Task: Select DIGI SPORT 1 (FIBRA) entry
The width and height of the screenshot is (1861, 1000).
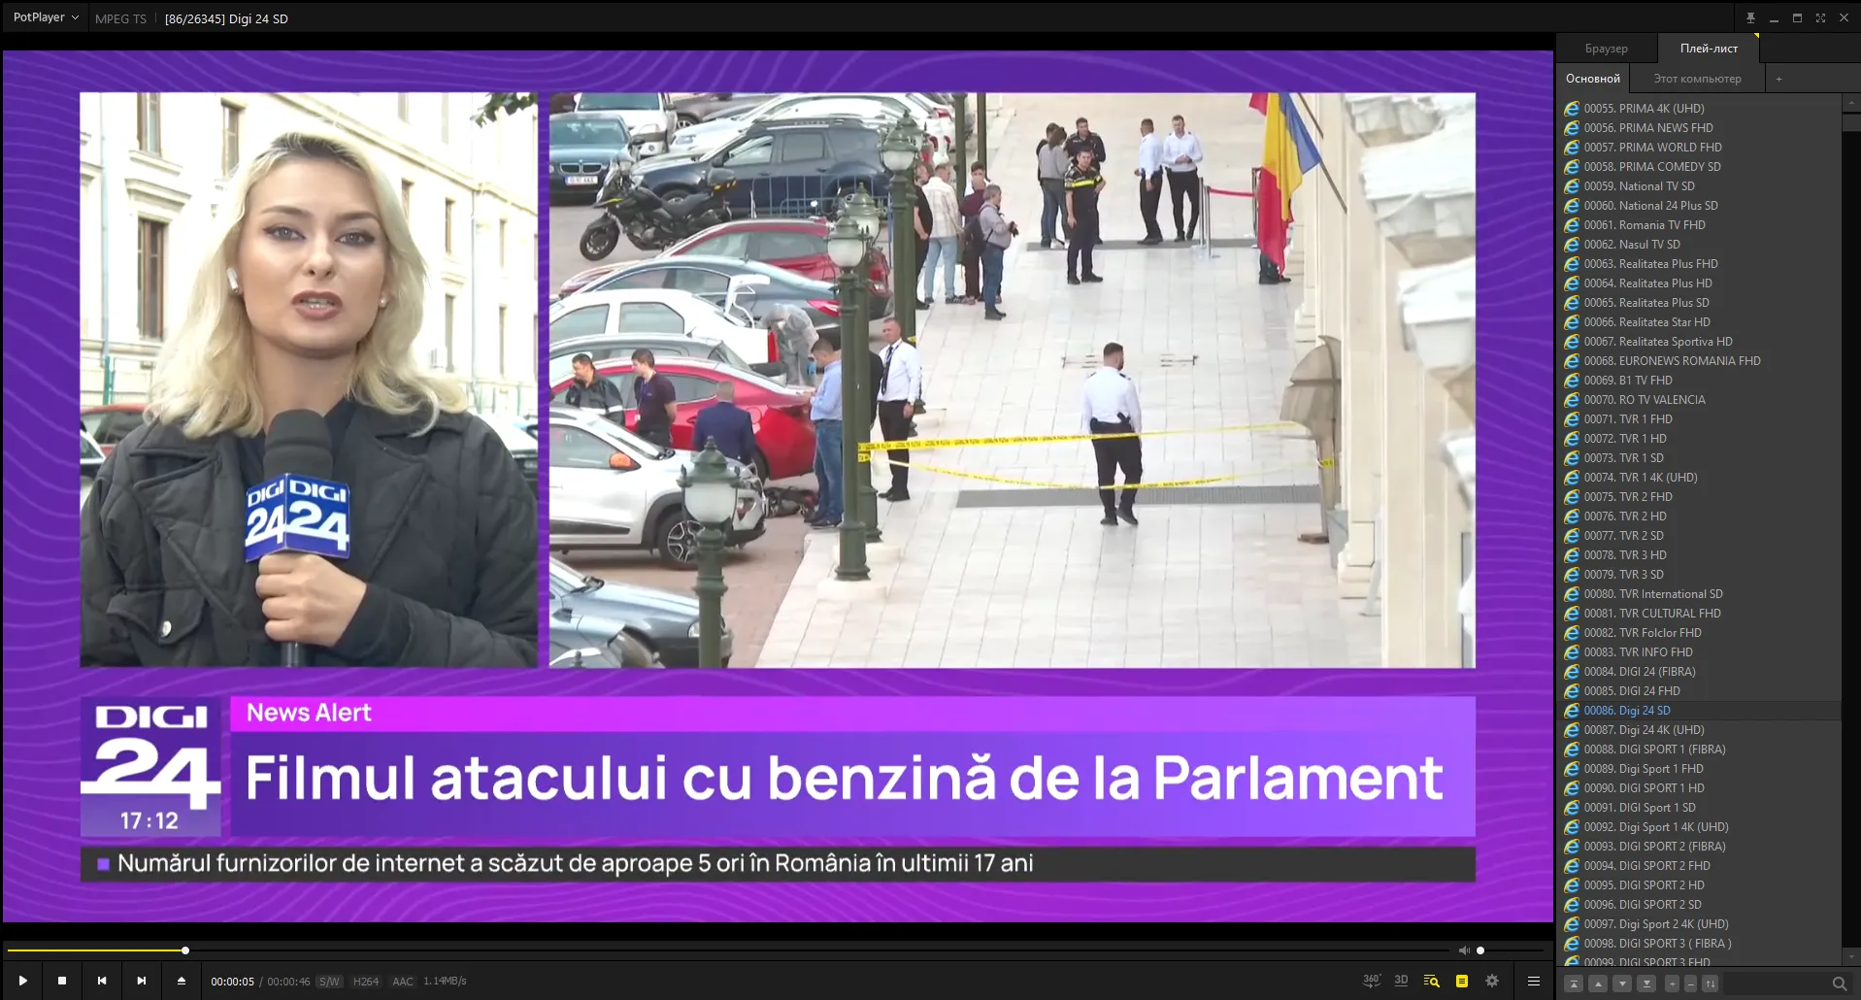Action: tap(1699, 750)
